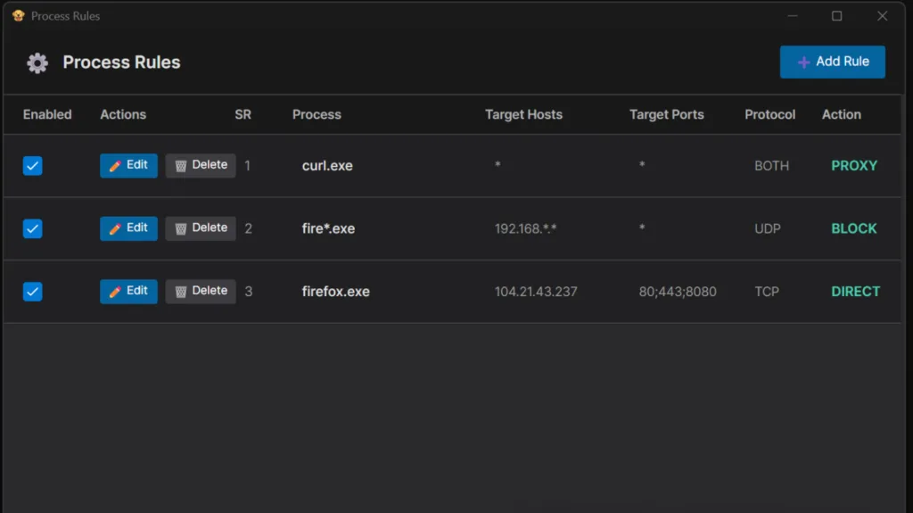Disable the curl.exe rule checkbox
The width and height of the screenshot is (913, 513).
coord(33,166)
